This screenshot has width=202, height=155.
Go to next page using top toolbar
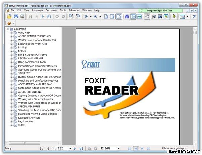43,17
